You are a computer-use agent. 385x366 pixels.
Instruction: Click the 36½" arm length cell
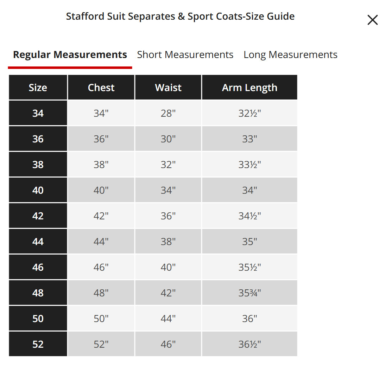[250, 344]
